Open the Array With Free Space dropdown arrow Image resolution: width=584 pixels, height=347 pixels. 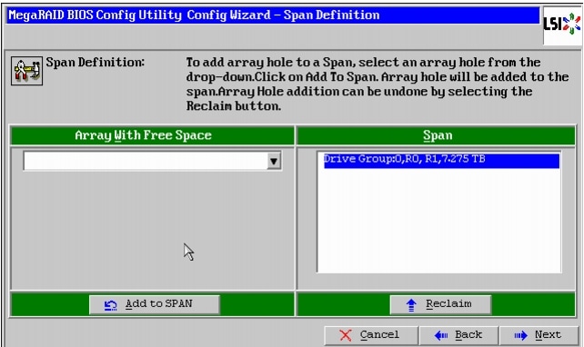click(274, 161)
